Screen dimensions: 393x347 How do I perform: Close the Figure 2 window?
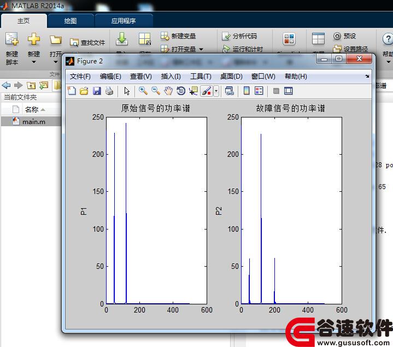359,59
